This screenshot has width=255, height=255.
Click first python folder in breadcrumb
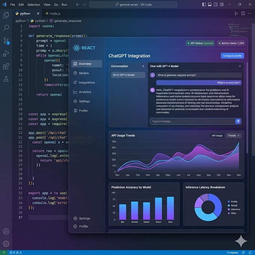[21, 21]
